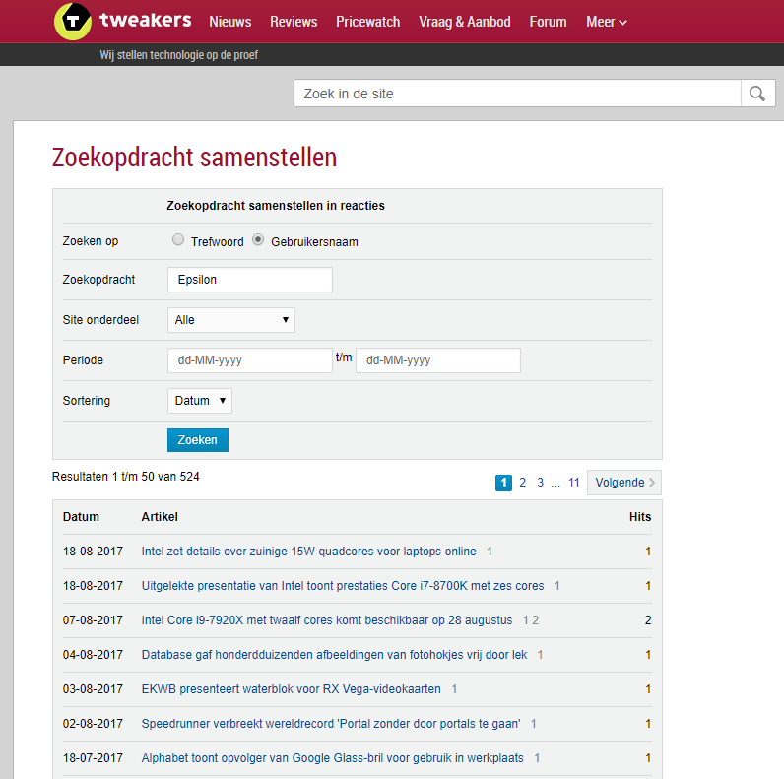Open comment page 2 of i9-7920X article

(x=536, y=620)
